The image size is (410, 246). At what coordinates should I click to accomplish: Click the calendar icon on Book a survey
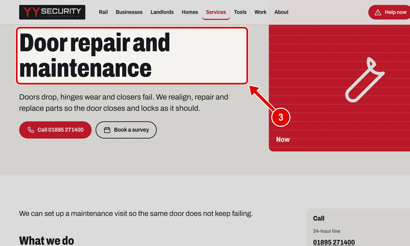pyautogui.click(x=107, y=130)
